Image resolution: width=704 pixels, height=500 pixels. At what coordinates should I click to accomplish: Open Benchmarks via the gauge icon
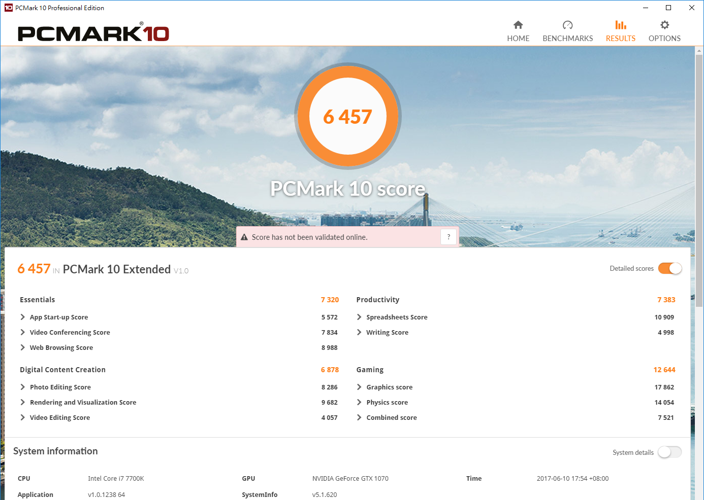tap(567, 25)
